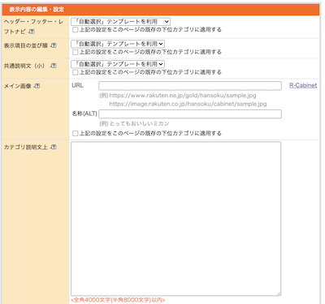Click the sample URL www.rakuten.ne.jp/gold text
The height and width of the screenshot is (304, 325).
pos(183,96)
